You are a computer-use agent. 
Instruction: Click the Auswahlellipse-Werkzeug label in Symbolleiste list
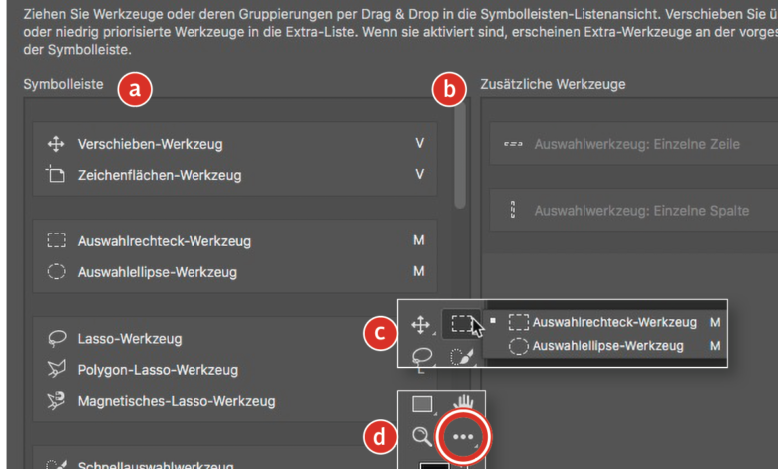point(158,272)
